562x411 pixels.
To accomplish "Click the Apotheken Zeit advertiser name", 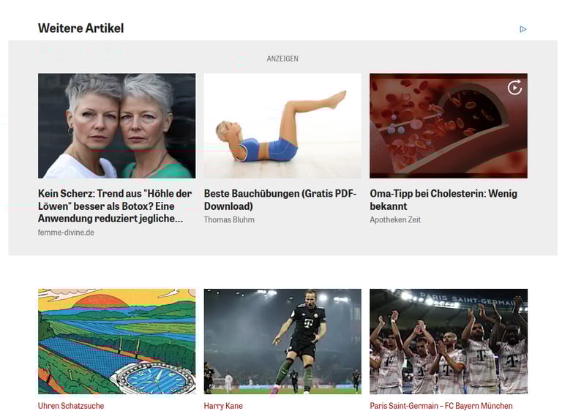I will 395,219.
